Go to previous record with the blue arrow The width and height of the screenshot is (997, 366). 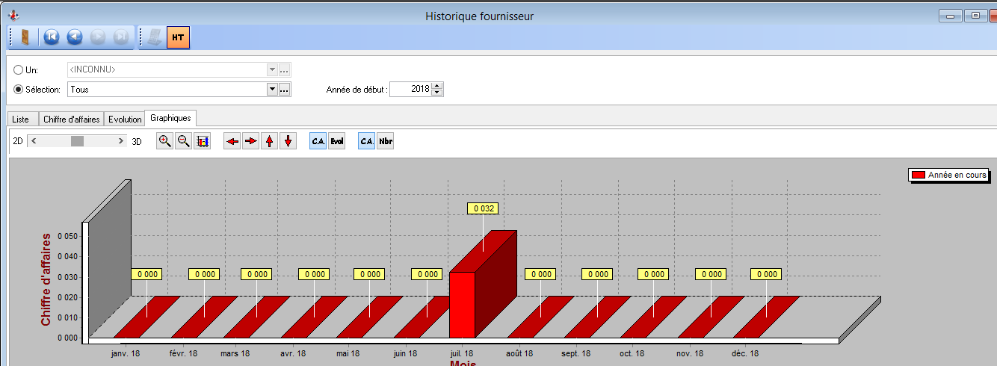coord(74,37)
